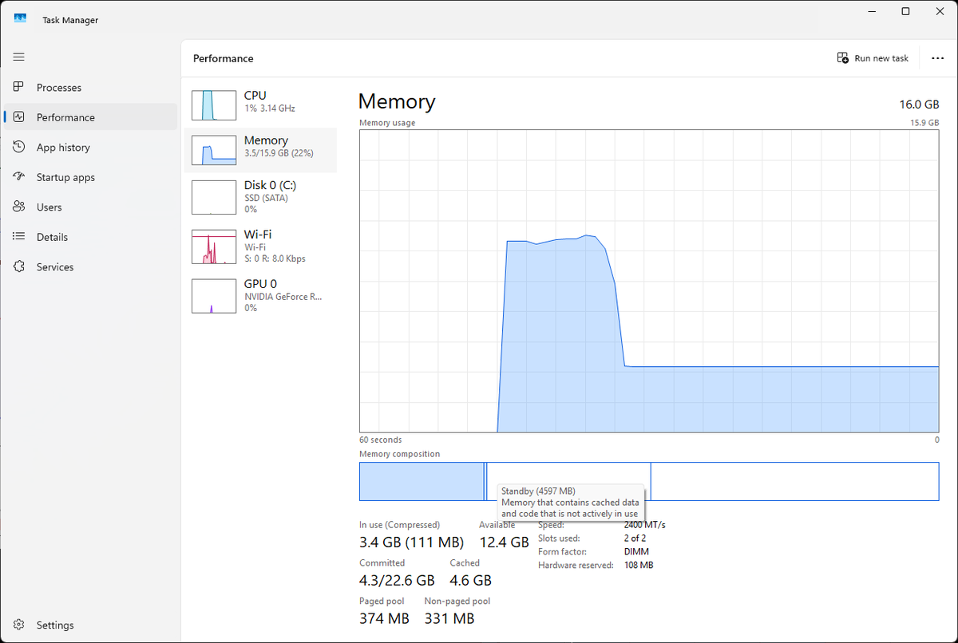Screen dimensions: 958x643
Task: Click the Details list icon
Action: (x=19, y=237)
